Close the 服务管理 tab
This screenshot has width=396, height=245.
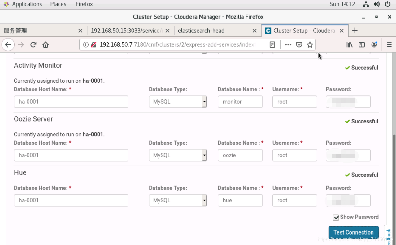(x=80, y=31)
